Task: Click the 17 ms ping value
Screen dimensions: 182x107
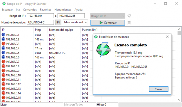Action: 39,48
